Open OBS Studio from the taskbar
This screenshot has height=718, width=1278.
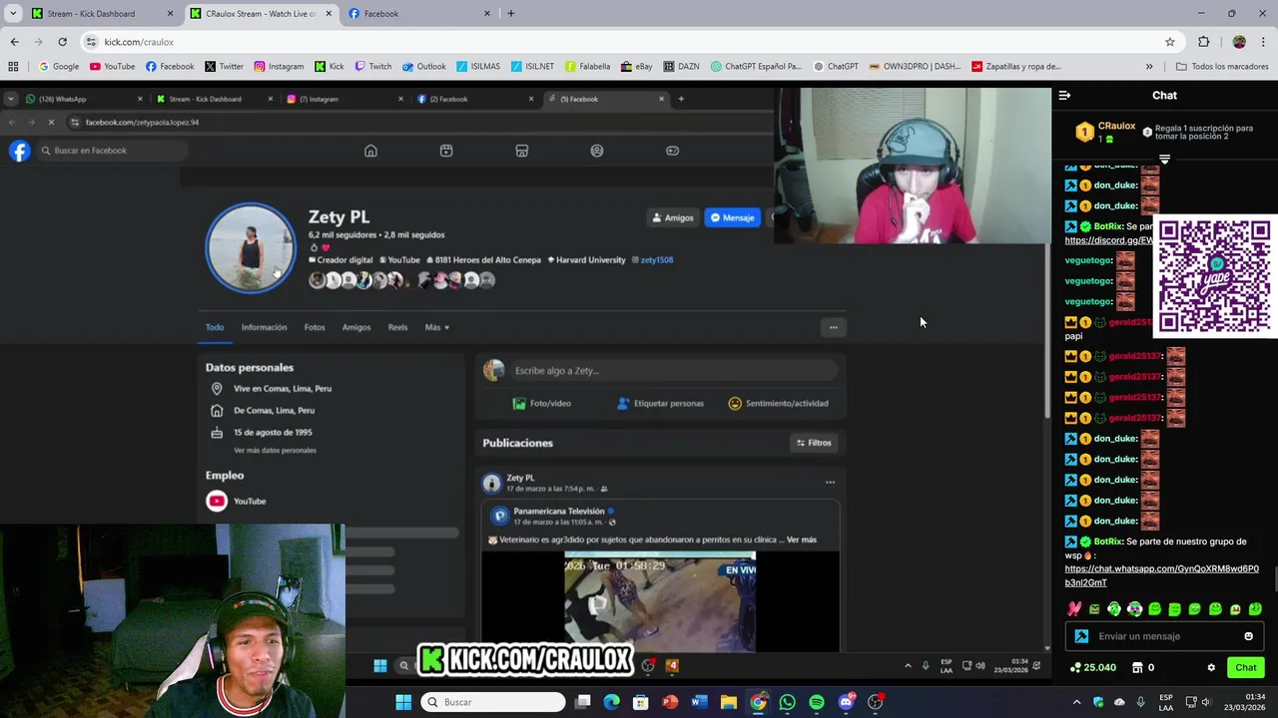pos(876,702)
